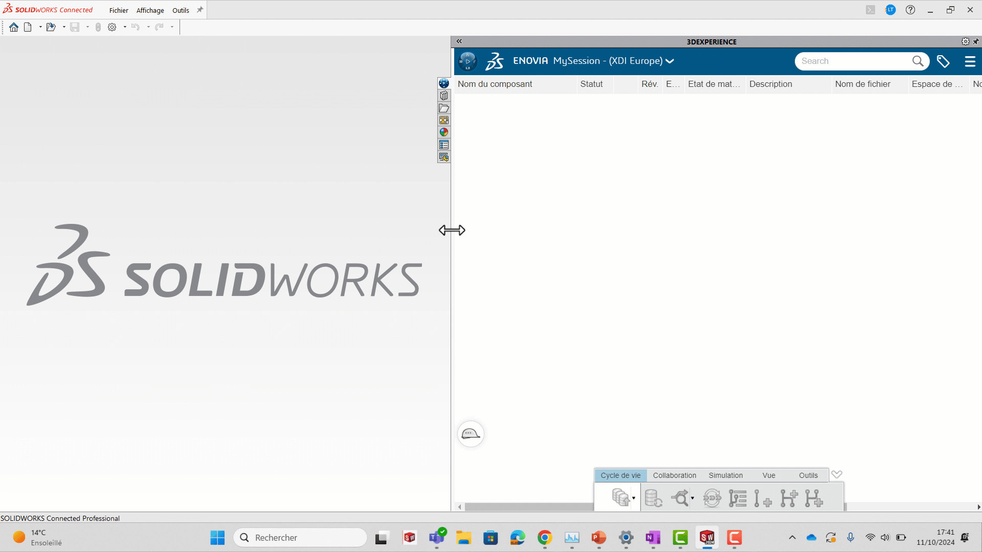Click the hard hat assistant icon

[471, 434]
